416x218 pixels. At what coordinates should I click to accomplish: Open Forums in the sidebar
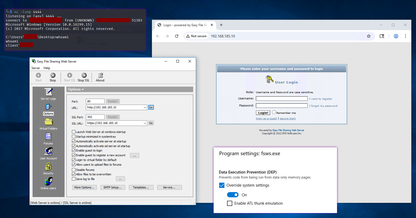point(48,139)
